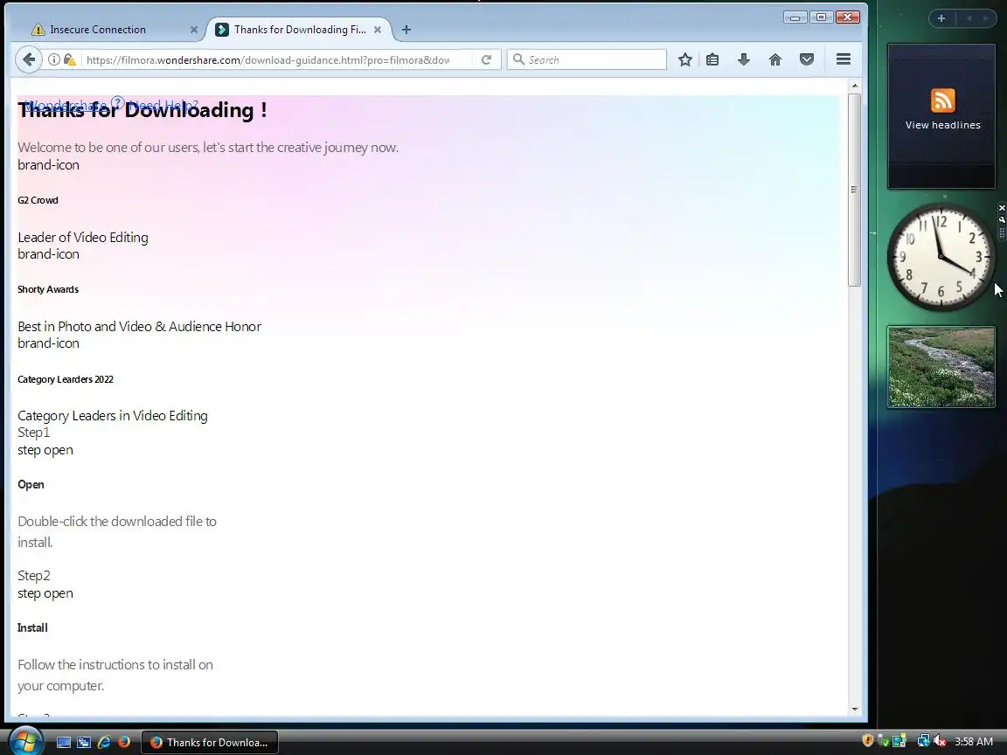This screenshot has width=1007, height=755.
Task: Open View headlines feed gadget
Action: 941,116
